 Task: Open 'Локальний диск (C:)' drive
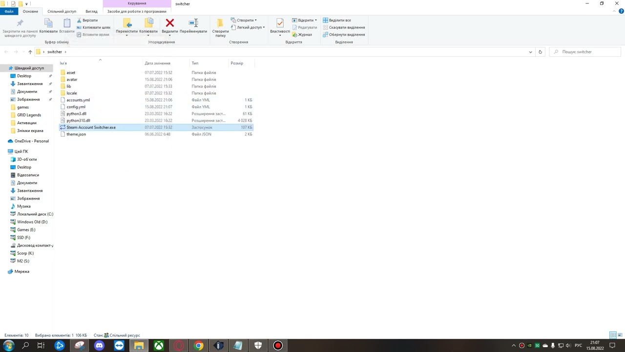35,214
